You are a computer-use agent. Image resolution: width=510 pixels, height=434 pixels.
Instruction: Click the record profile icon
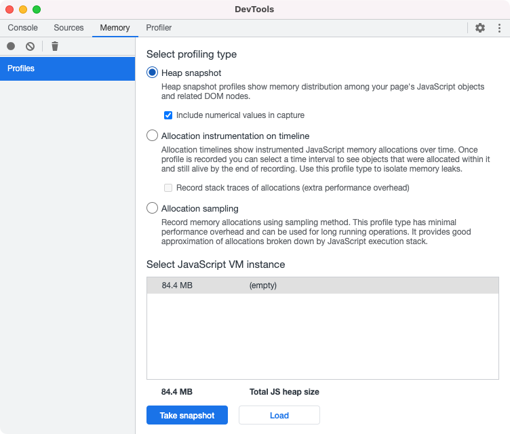[x=11, y=46]
